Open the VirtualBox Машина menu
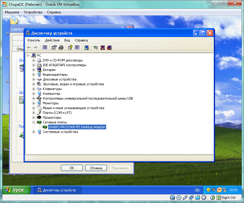The image size is (244, 203). pos(12,12)
